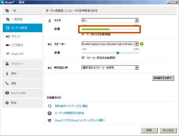
Task: Open 無料音声テストサービスと通話 link
Action: (x=71, y=106)
